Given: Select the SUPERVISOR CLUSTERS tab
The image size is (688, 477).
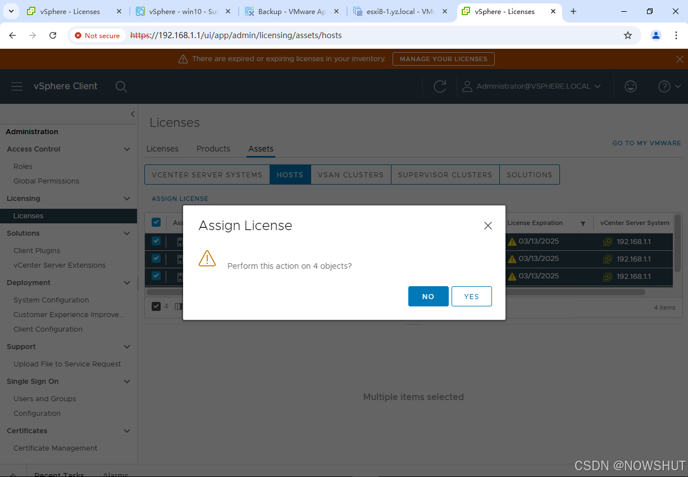Looking at the screenshot, I should (445, 175).
